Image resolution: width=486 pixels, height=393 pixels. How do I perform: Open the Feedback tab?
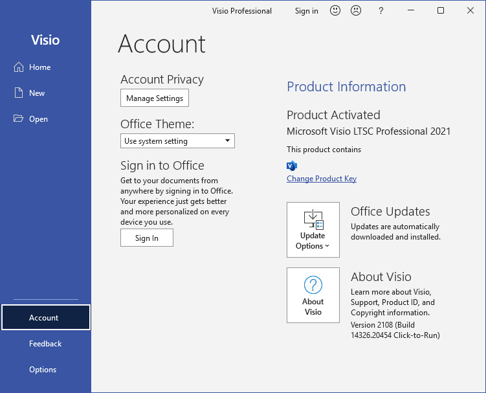[x=45, y=343]
